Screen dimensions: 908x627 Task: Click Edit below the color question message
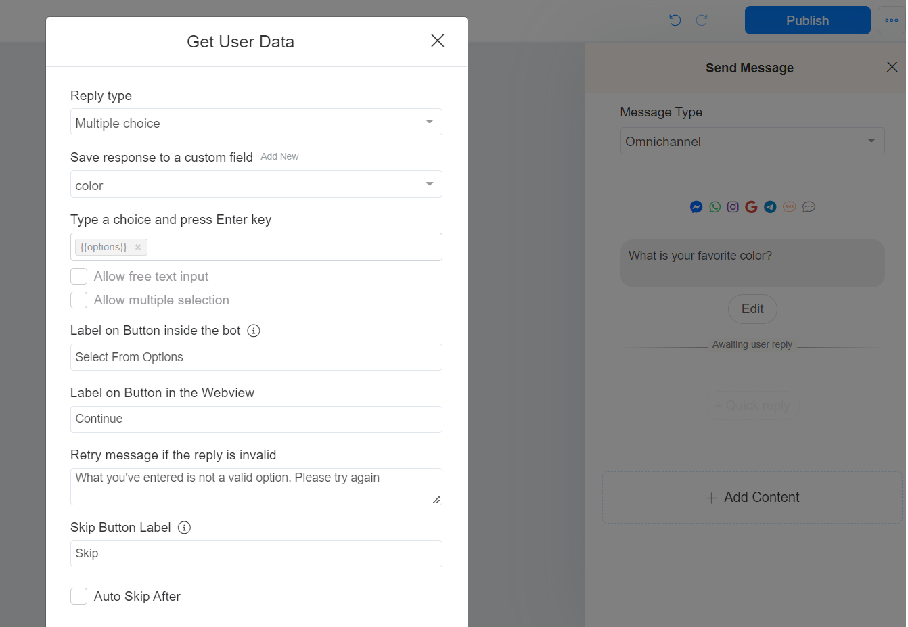752,309
